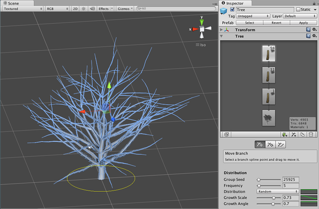This screenshot has width=319, height=209.
Task: Click the Add Branch Group icon
Action: (293, 134)
